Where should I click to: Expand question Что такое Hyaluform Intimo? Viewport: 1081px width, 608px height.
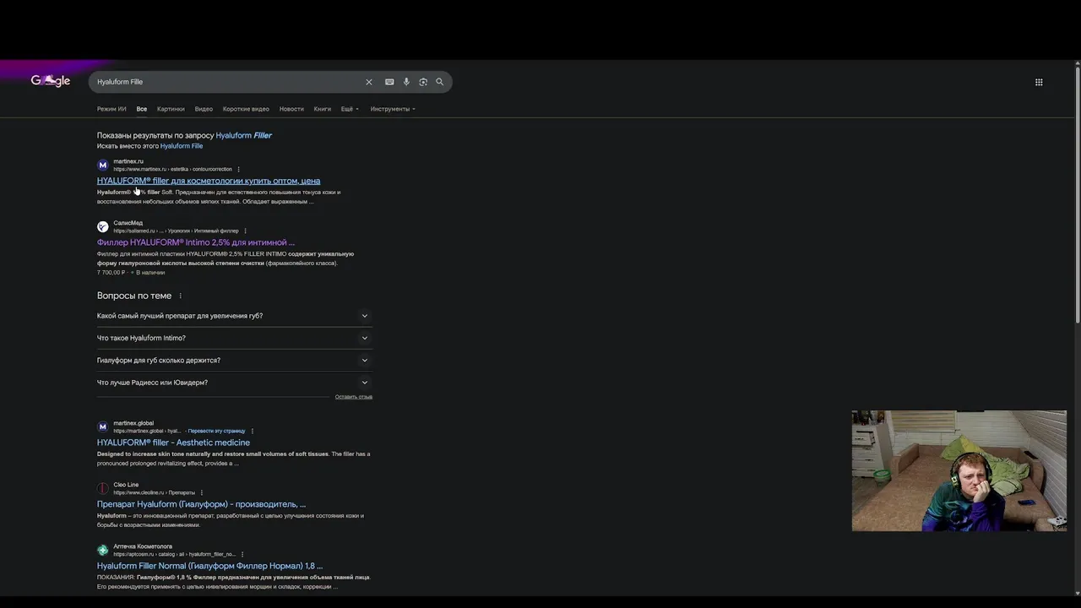tap(234, 338)
